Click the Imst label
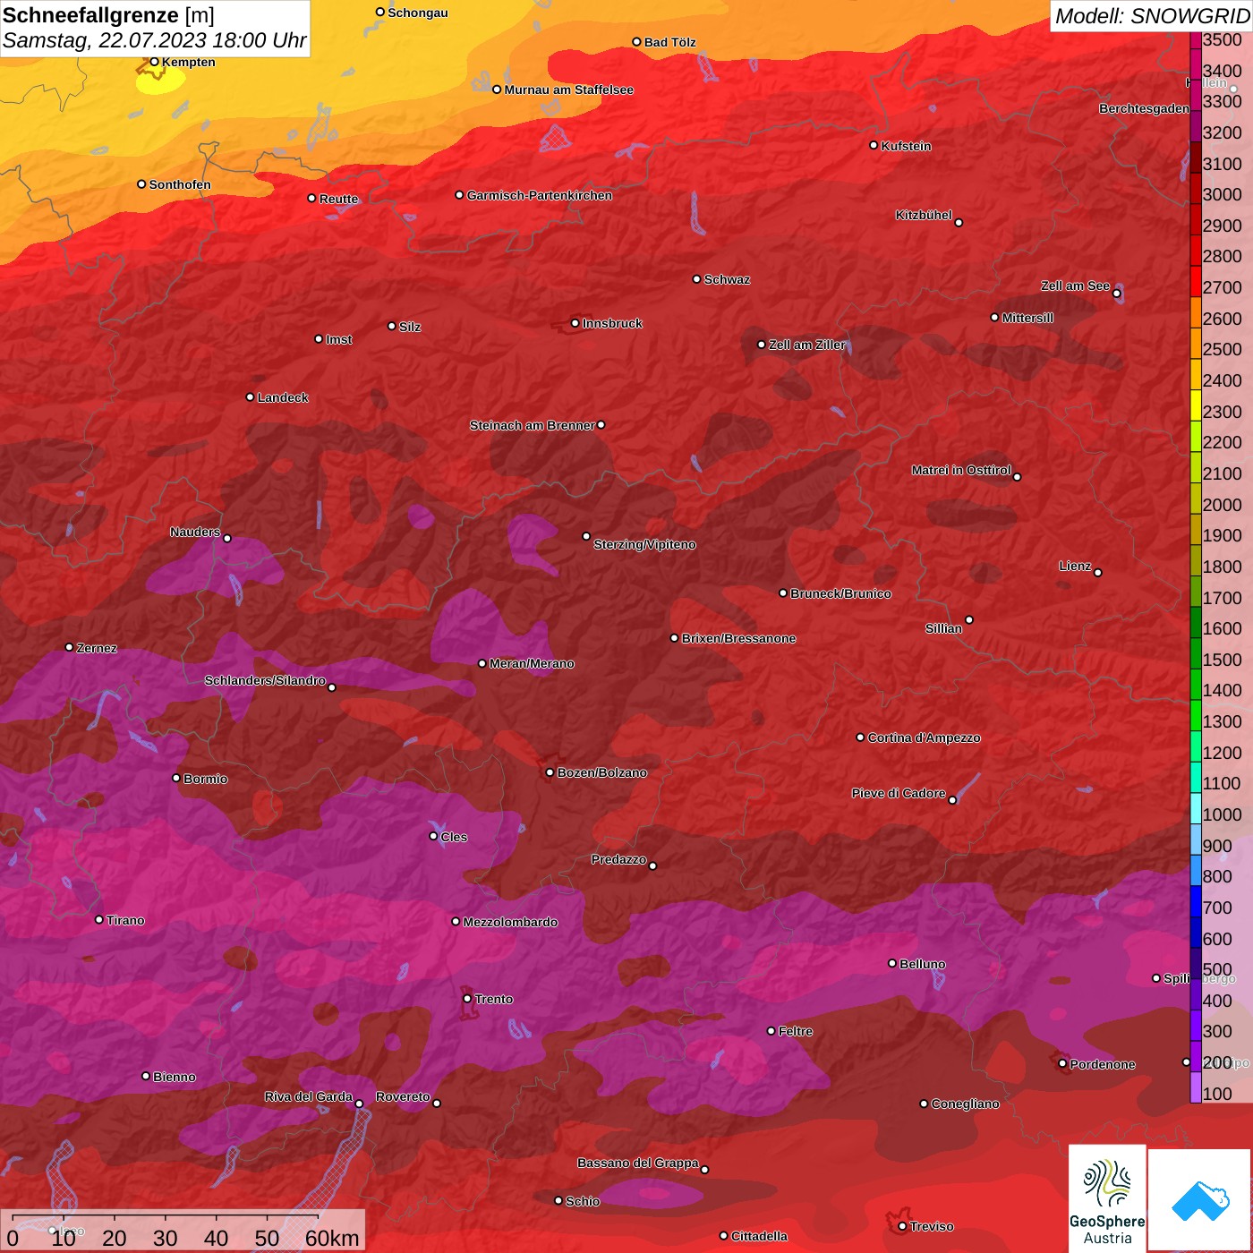1253x1253 pixels. tap(338, 339)
